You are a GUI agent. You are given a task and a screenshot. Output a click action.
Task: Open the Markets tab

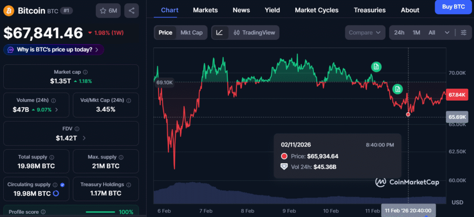(206, 10)
